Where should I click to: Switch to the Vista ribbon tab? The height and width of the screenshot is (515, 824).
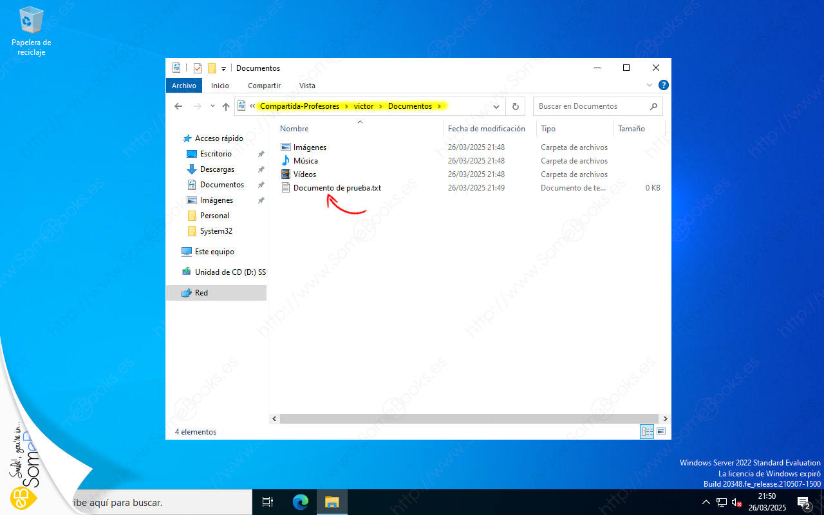[307, 86]
